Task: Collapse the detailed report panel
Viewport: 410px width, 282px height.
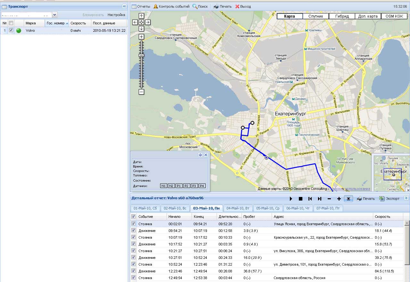Action: 406,198
